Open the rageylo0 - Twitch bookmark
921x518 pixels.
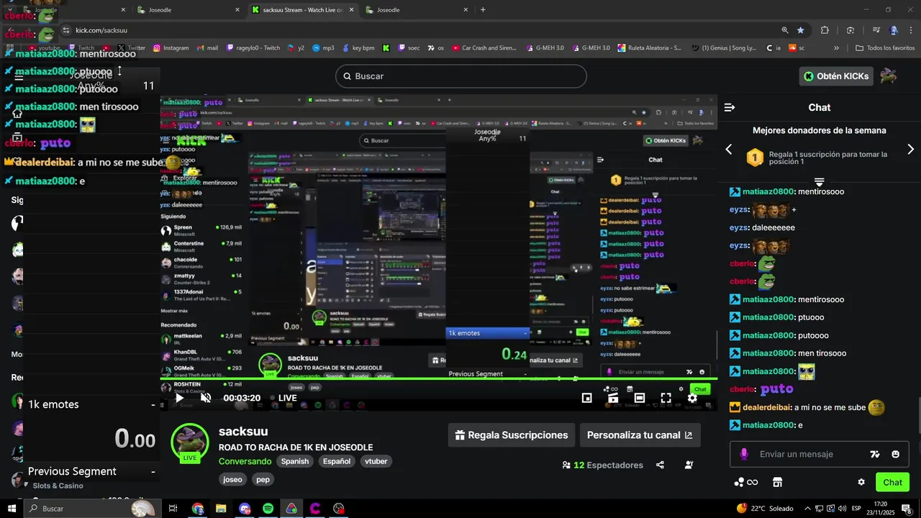(x=253, y=48)
